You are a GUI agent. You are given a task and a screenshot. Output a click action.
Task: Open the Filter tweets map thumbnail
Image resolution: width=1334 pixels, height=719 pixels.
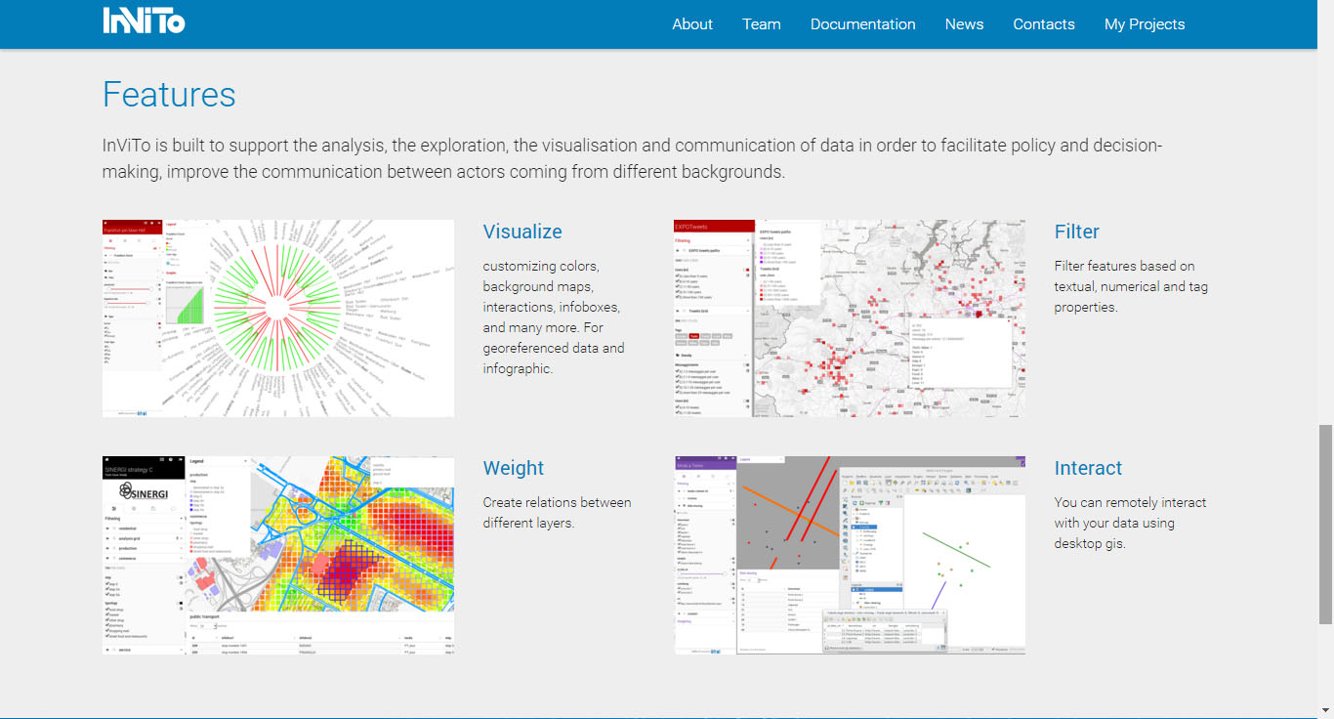[850, 318]
